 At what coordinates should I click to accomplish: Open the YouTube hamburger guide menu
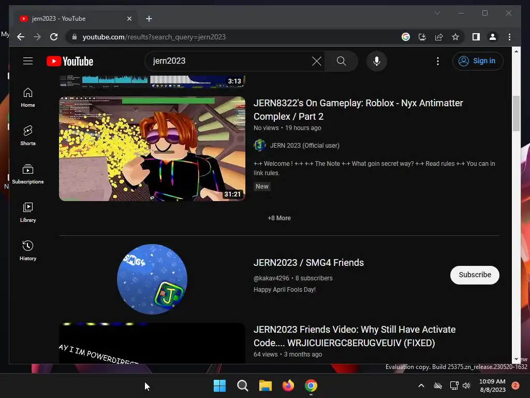[28, 61]
